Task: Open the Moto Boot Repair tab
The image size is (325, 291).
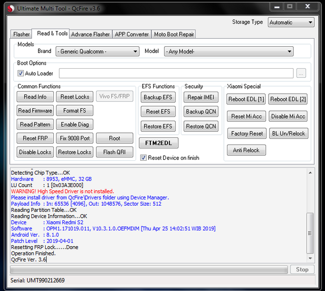Action: tap(174, 34)
